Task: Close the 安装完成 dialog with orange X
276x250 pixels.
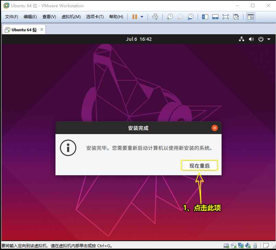Action: [215, 128]
